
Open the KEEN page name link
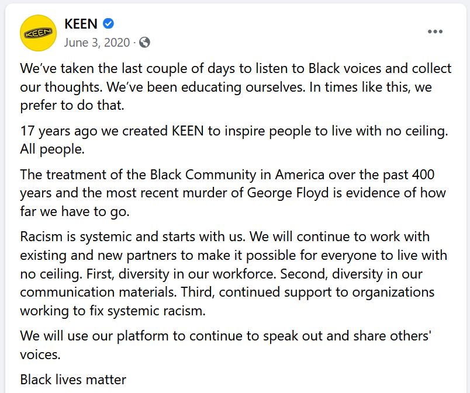click(x=81, y=24)
